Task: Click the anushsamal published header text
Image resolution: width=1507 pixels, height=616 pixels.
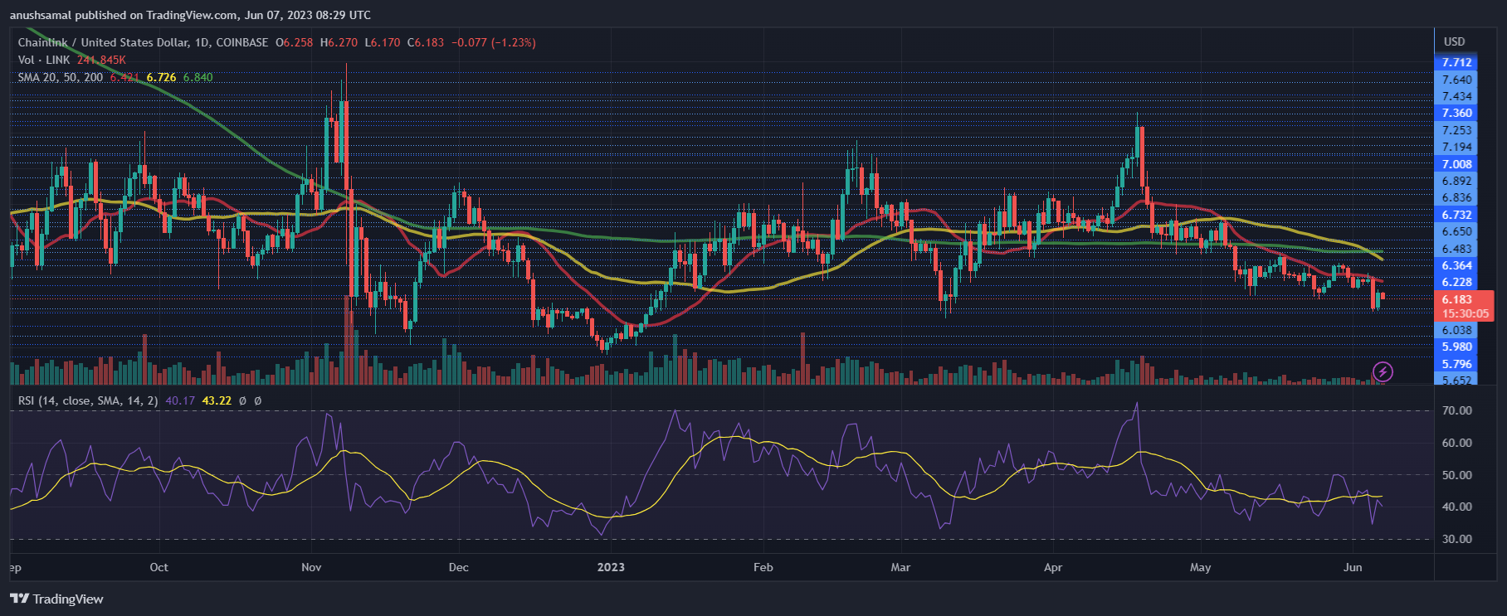Action: click(190, 15)
